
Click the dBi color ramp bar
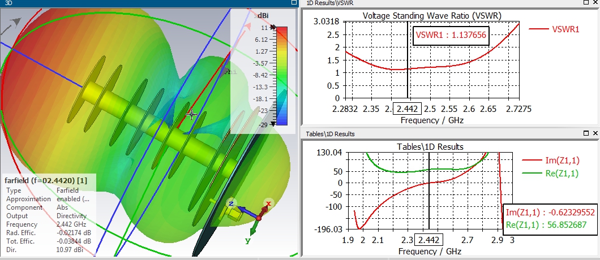point(282,76)
